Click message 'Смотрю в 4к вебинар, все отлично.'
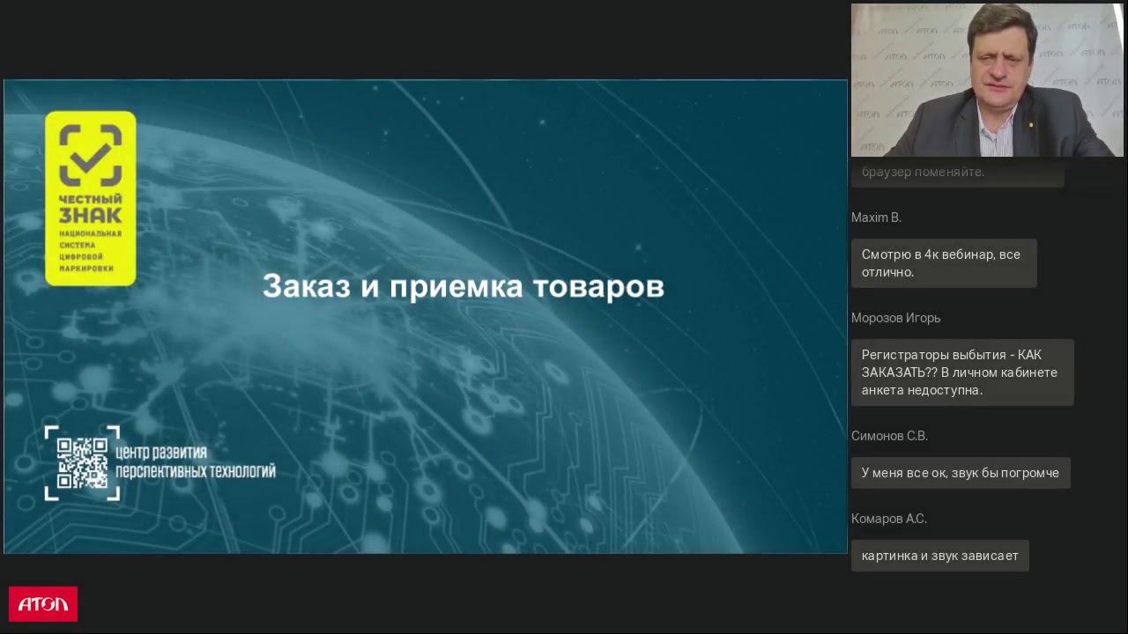This screenshot has height=634, width=1128. coord(944,263)
